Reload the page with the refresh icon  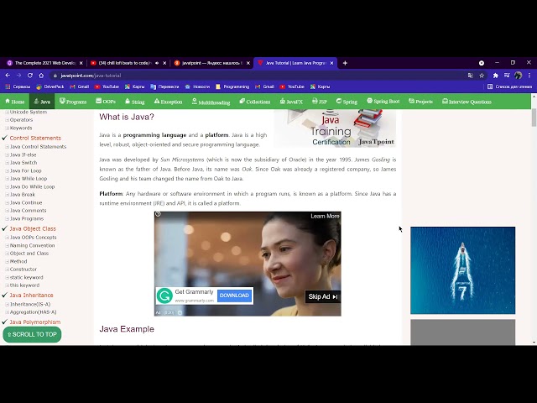click(x=30, y=76)
